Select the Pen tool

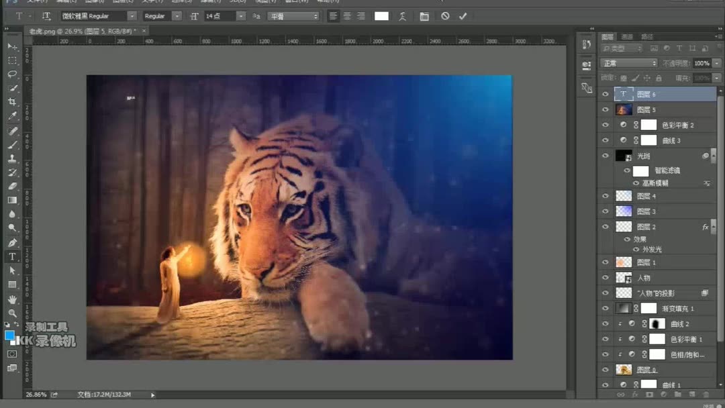(x=12, y=243)
